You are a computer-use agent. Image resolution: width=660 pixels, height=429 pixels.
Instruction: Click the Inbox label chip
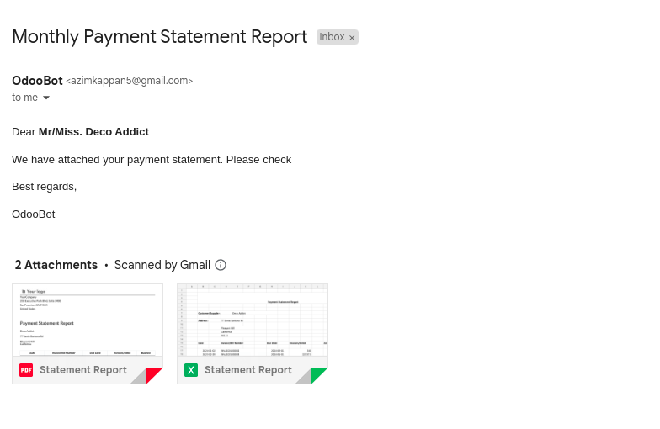click(333, 37)
